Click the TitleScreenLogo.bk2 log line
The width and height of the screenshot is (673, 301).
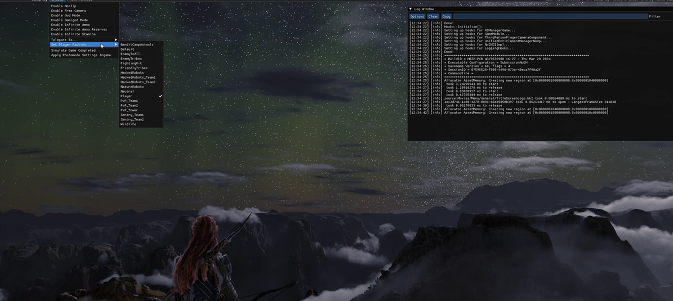(499, 98)
